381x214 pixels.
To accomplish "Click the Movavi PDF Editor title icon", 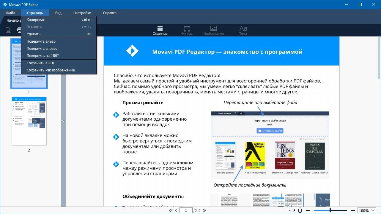I will click(5, 4).
